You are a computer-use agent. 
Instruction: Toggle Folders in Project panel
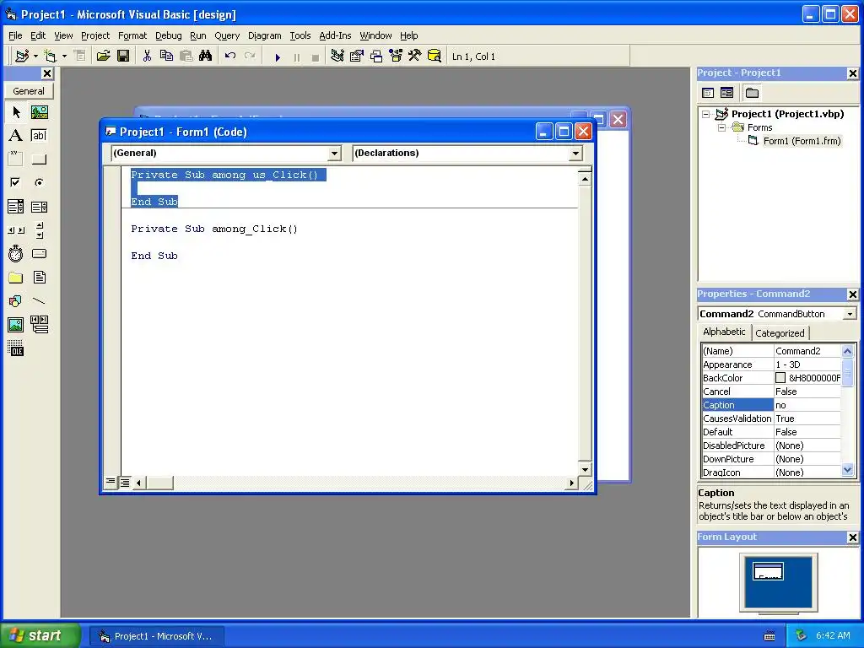[x=752, y=93]
